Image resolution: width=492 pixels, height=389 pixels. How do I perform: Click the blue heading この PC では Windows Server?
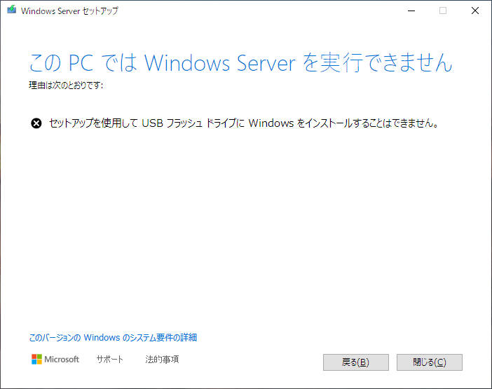pos(162,63)
